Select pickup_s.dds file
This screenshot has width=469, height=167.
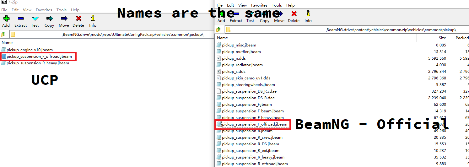(234, 72)
